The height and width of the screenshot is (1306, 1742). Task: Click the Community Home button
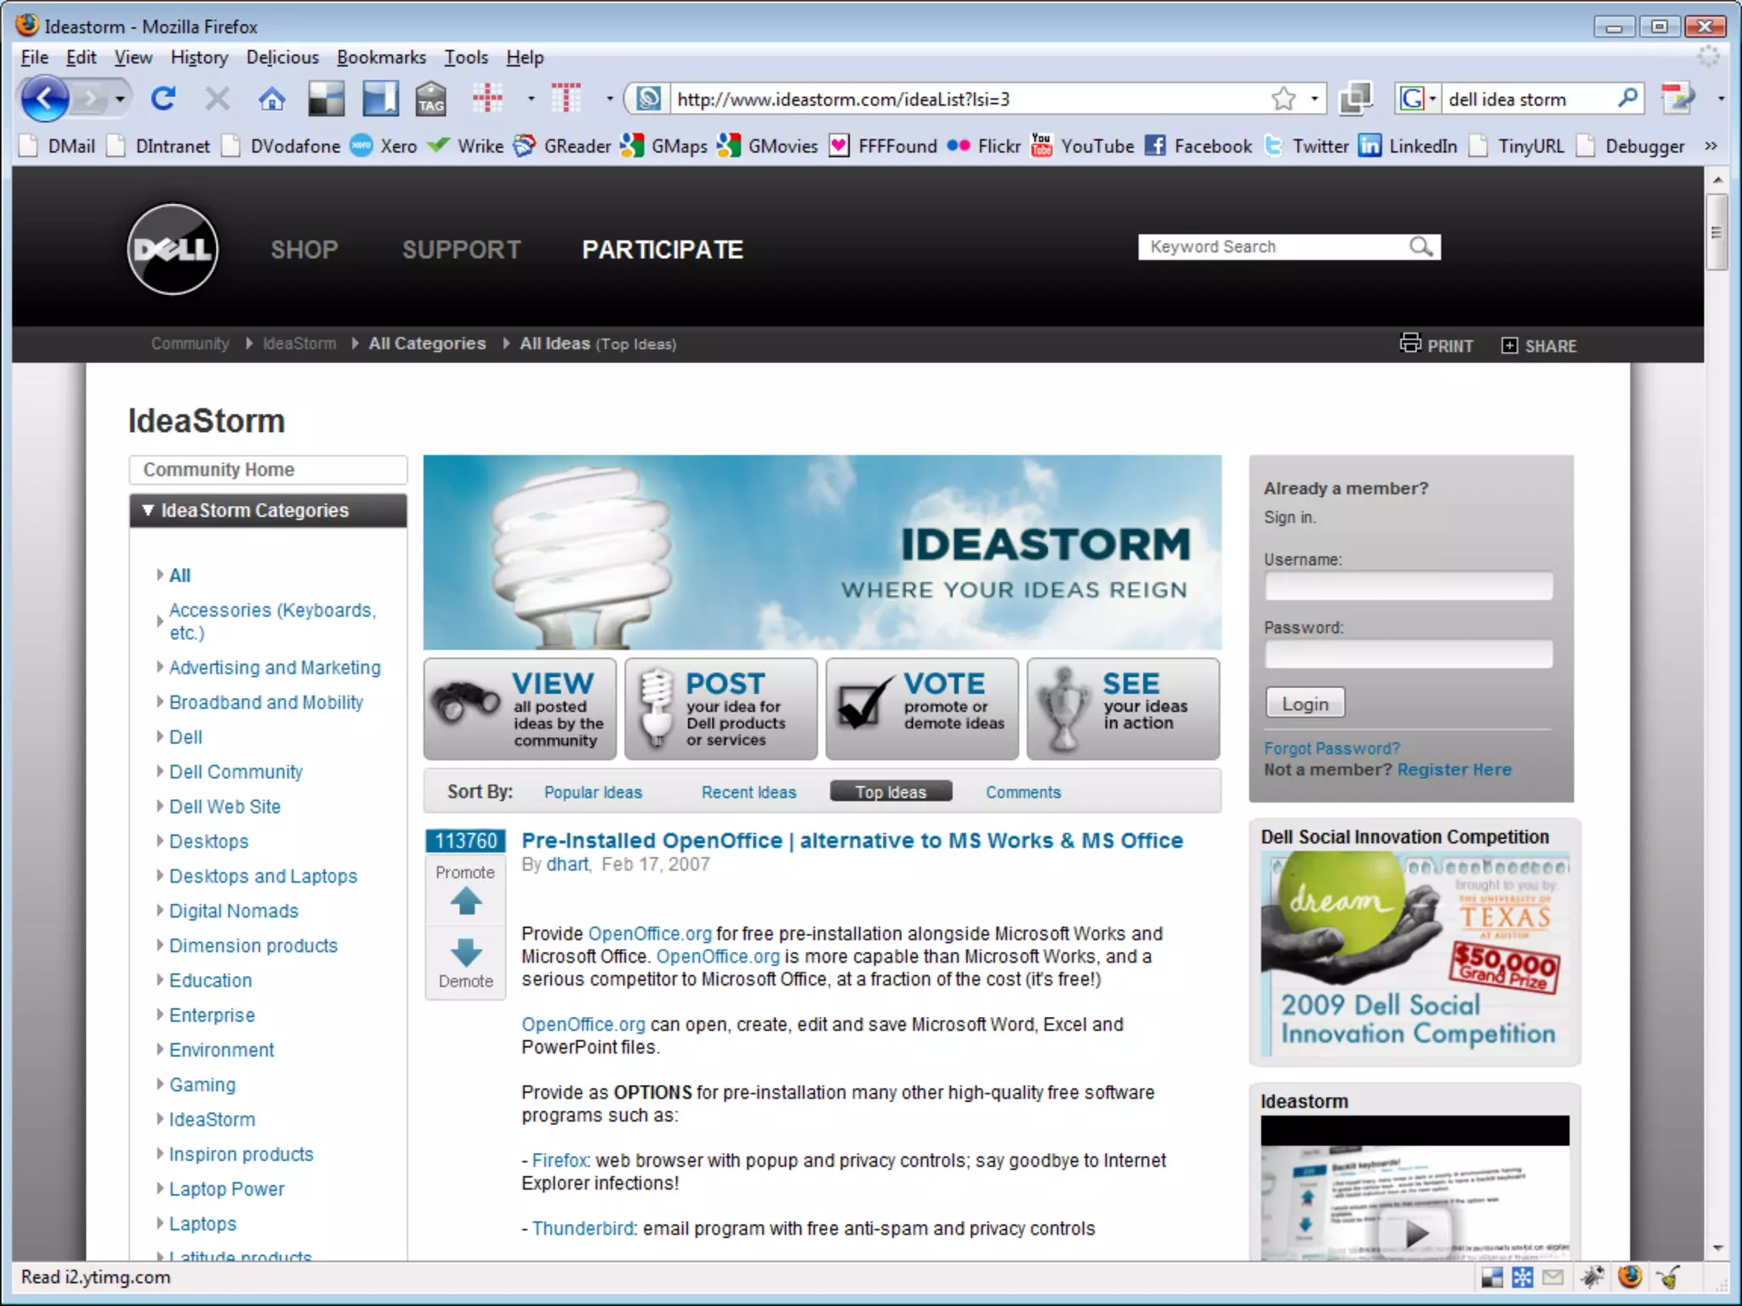point(268,469)
